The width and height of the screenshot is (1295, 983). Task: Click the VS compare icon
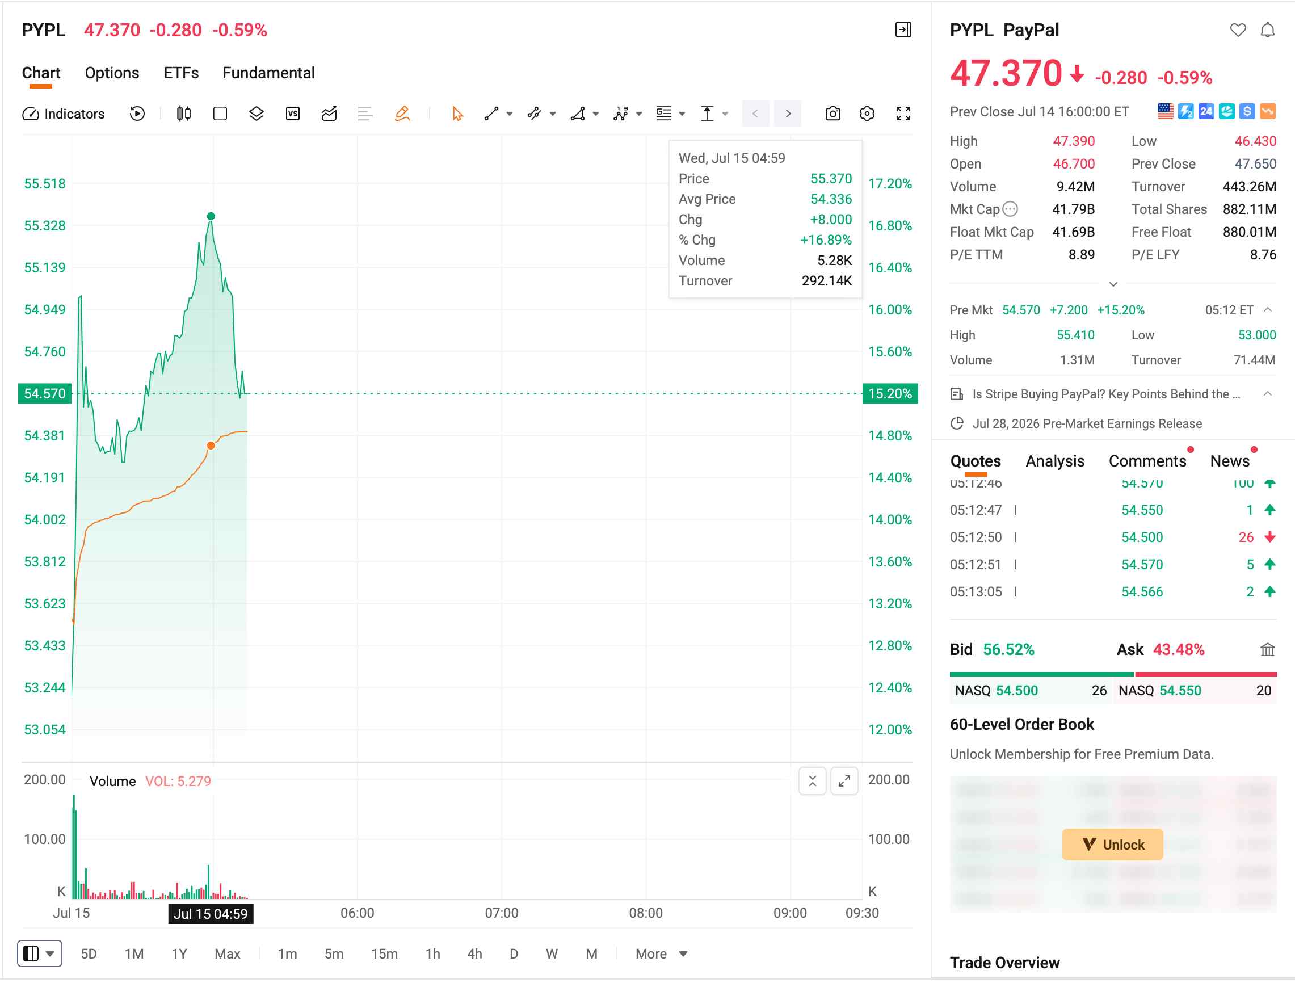293,114
